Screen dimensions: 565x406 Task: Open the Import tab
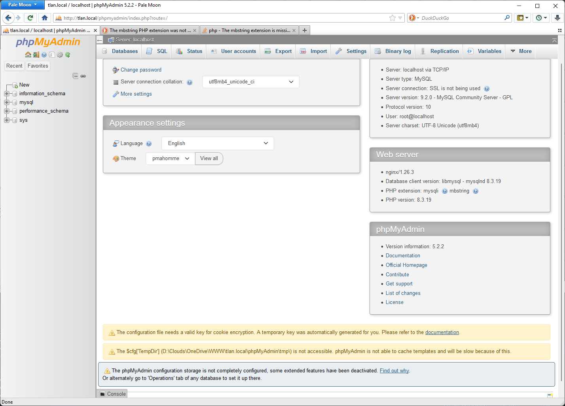[313, 51]
